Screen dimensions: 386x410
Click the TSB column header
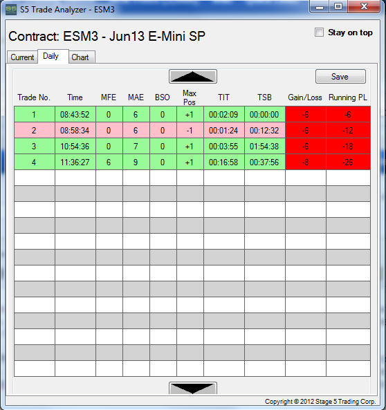[264, 97]
